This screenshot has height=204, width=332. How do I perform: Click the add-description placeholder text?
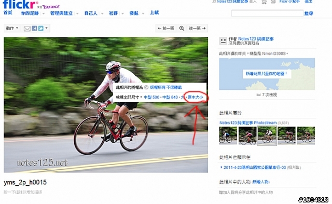coord(23,192)
